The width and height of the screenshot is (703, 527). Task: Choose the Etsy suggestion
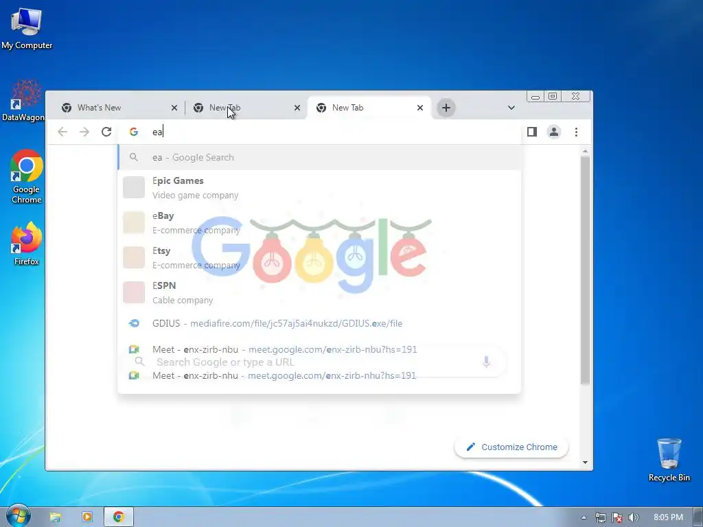coord(319,257)
